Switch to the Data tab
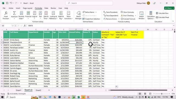 coord(46,8)
